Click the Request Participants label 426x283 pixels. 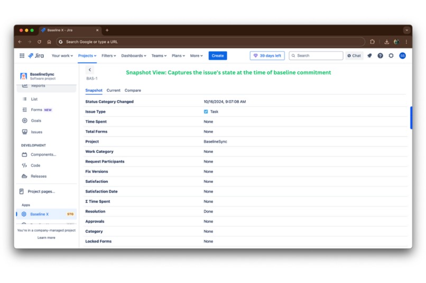point(105,161)
